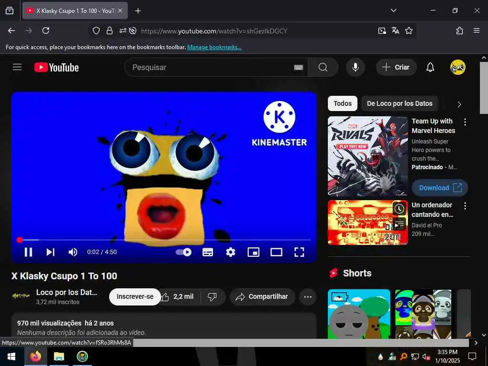Pause the video playback

click(28, 252)
